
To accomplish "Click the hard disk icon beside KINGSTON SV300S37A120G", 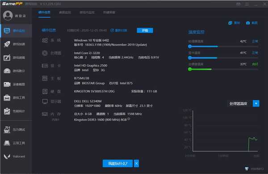I will click(x=45, y=91).
